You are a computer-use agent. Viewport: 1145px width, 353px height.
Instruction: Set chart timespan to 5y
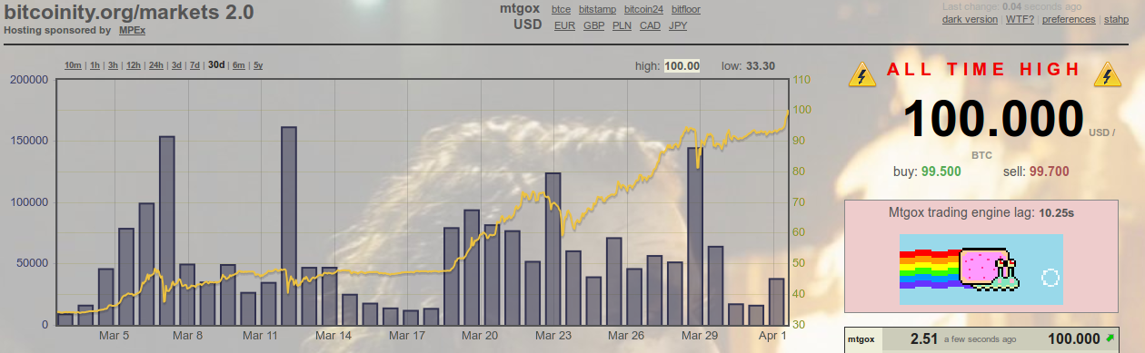point(258,65)
